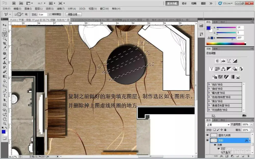The width and height of the screenshot is (255, 159).
Task: Hide the 圆茶几材质 layer
Action: pos(207,135)
